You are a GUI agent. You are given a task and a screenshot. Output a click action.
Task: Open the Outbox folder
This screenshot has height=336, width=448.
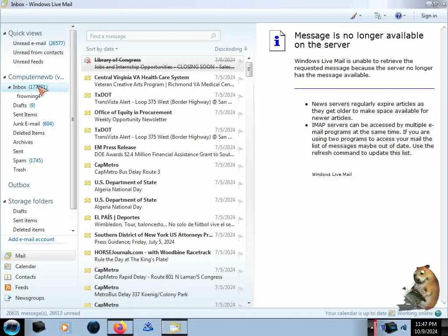pos(19,185)
